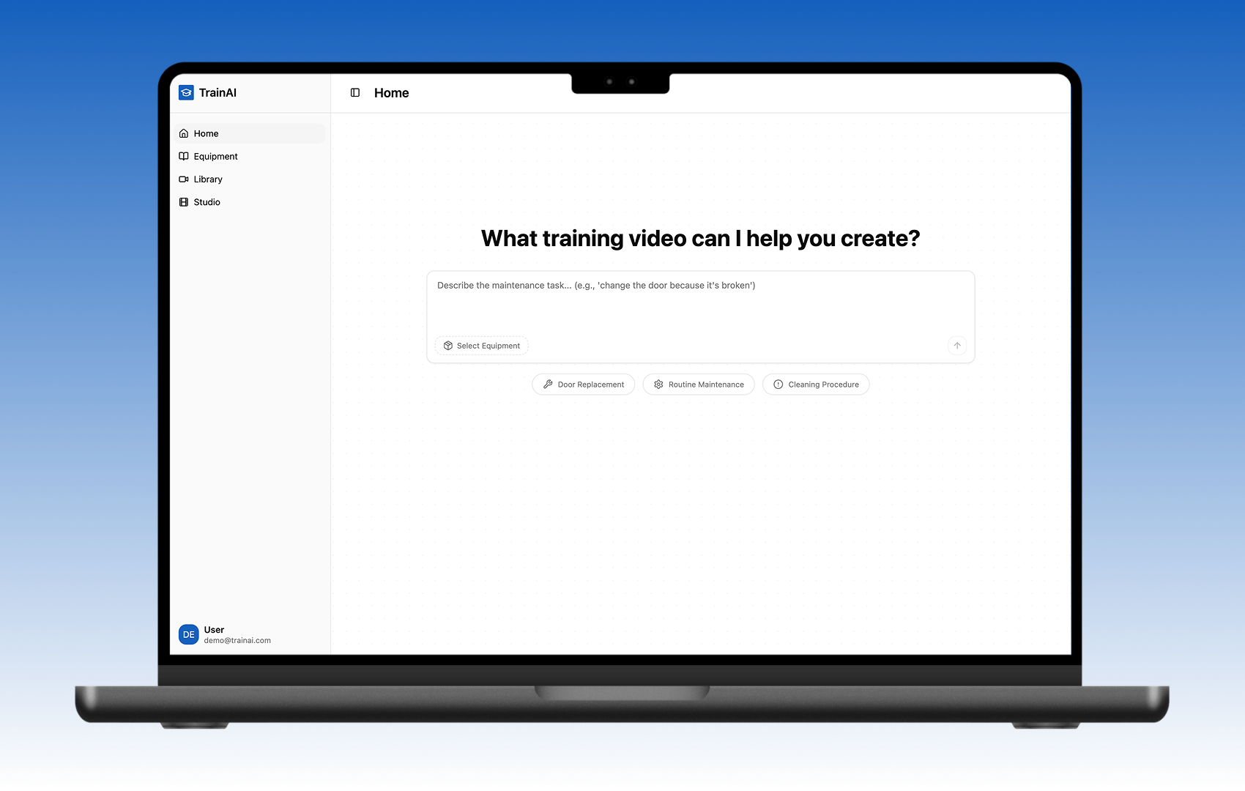Toggle the sidebar panel icon beside Home
This screenshot has height=791, width=1245.
[x=355, y=92]
